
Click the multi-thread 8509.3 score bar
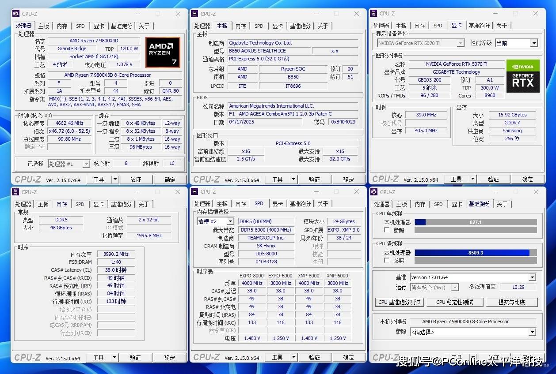coord(475,253)
